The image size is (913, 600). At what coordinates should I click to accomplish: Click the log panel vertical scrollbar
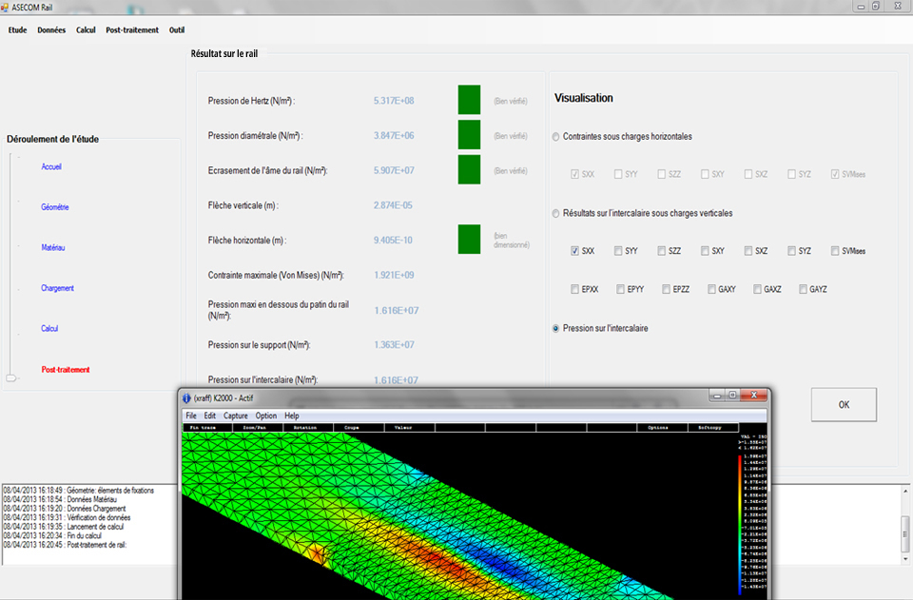pos(905,533)
